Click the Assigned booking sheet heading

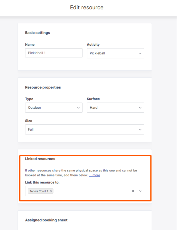point(46,220)
